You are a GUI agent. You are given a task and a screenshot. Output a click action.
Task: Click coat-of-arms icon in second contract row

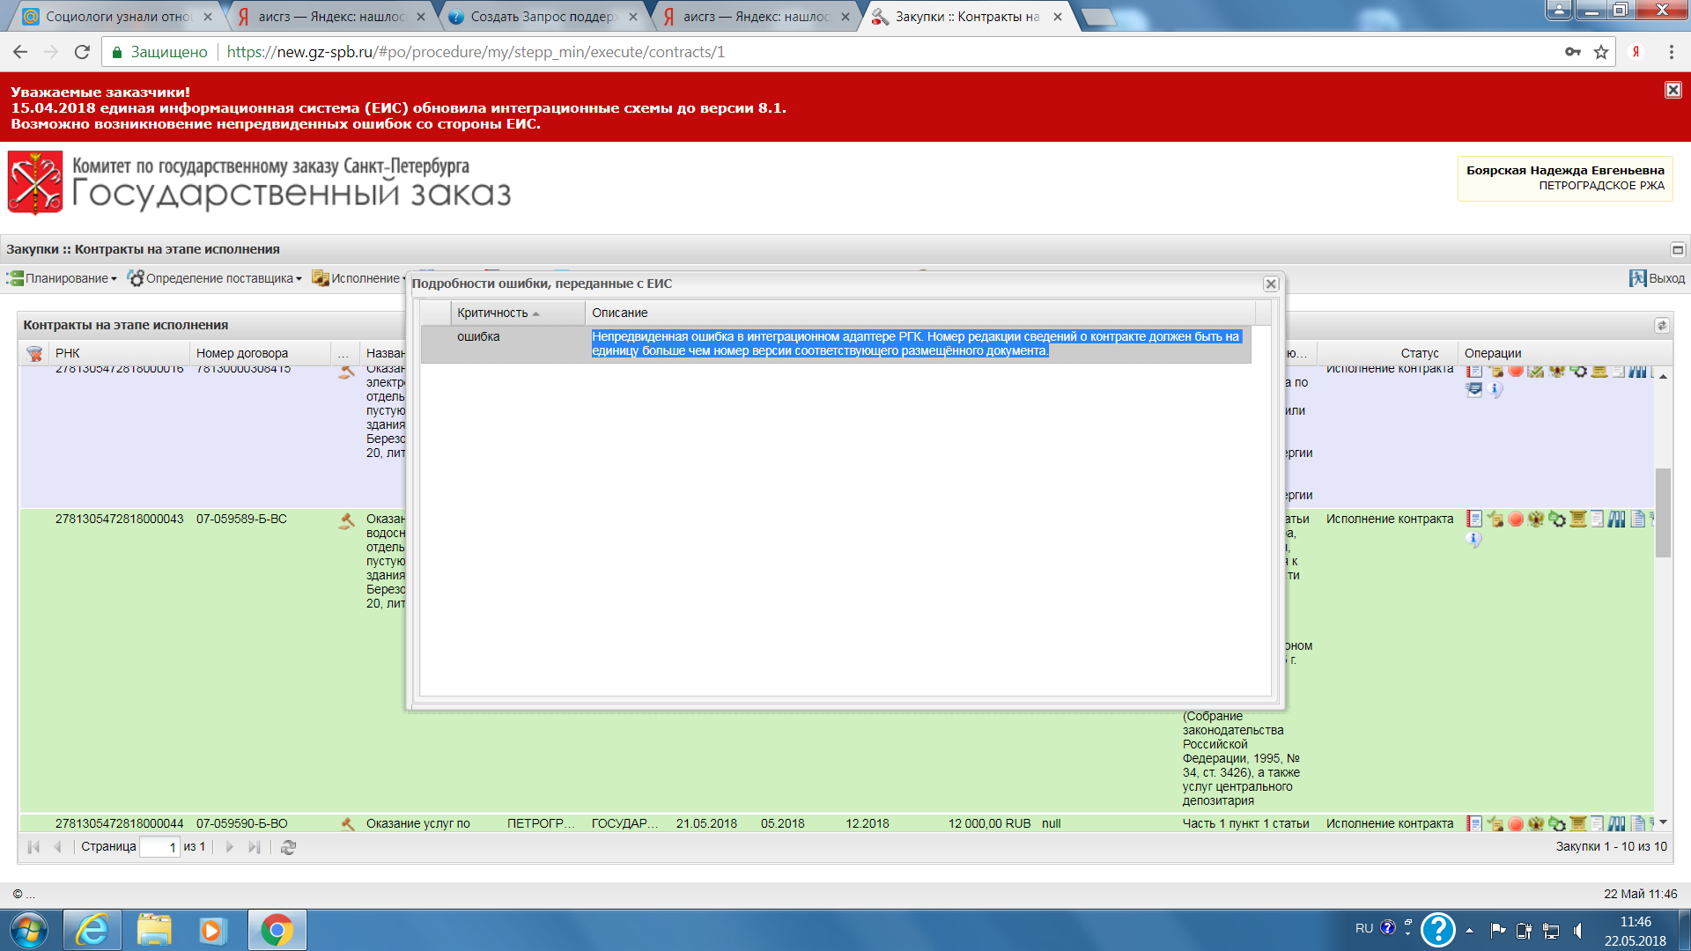coord(1536,520)
